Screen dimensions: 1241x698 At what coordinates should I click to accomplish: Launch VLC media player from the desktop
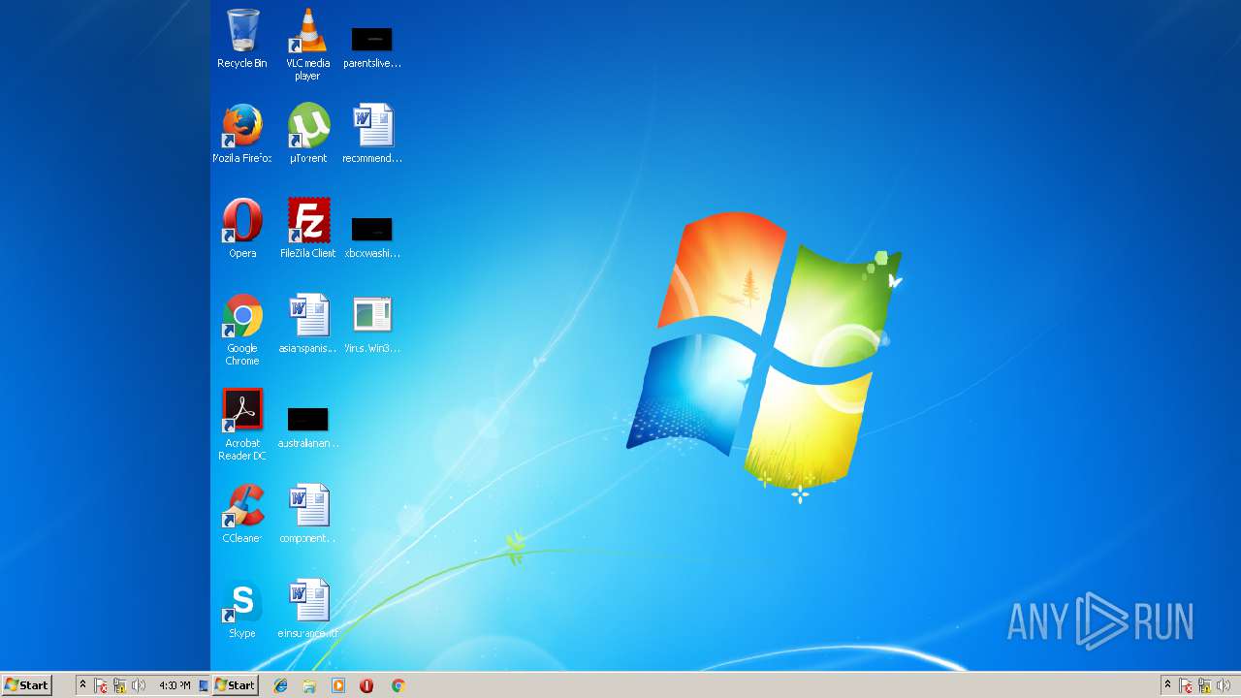click(307, 45)
